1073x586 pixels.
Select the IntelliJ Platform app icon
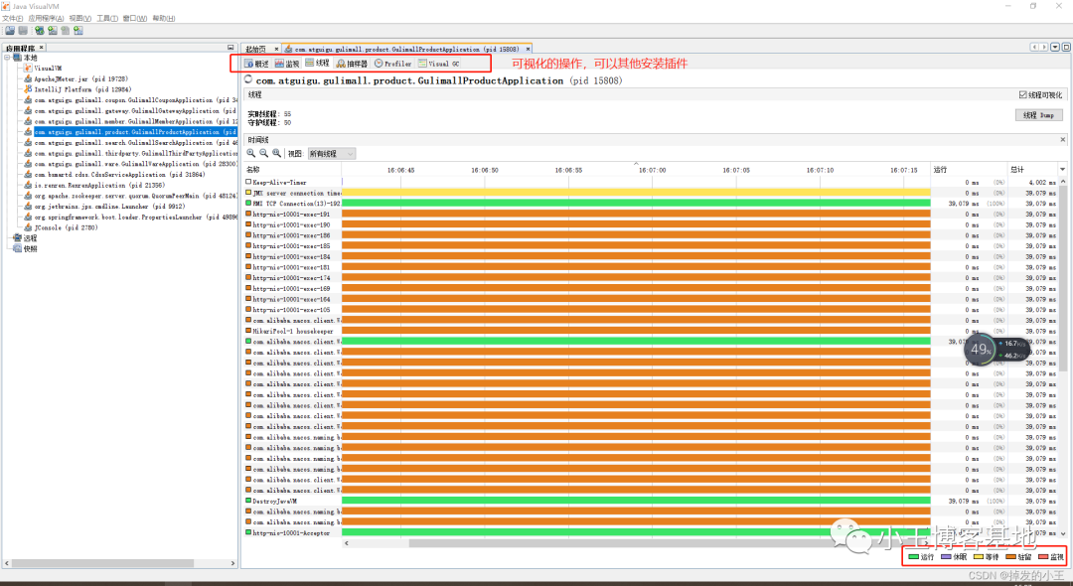[x=28, y=89]
